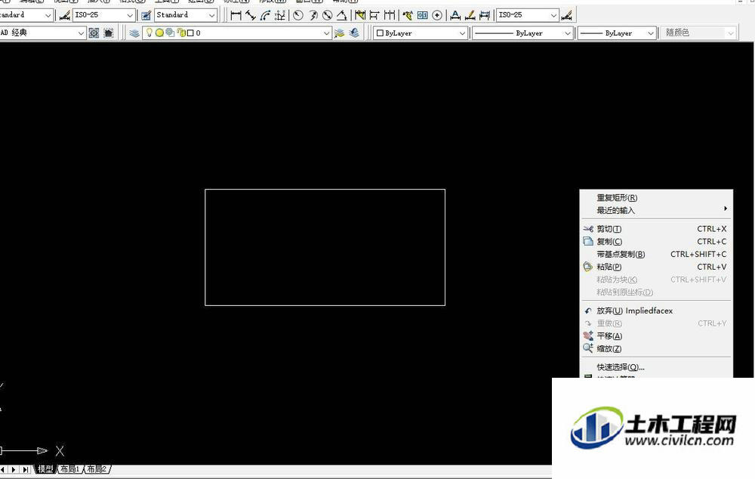Select the Baseline dimension tool
Screen dimensions: 755x479
[374, 15]
